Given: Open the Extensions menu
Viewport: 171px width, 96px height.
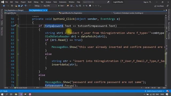Looking at the screenshot, I should pyautogui.click(x=63, y=2).
